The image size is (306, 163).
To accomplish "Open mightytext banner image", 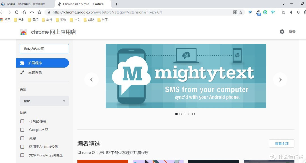I will pyautogui.click(x=186, y=76).
